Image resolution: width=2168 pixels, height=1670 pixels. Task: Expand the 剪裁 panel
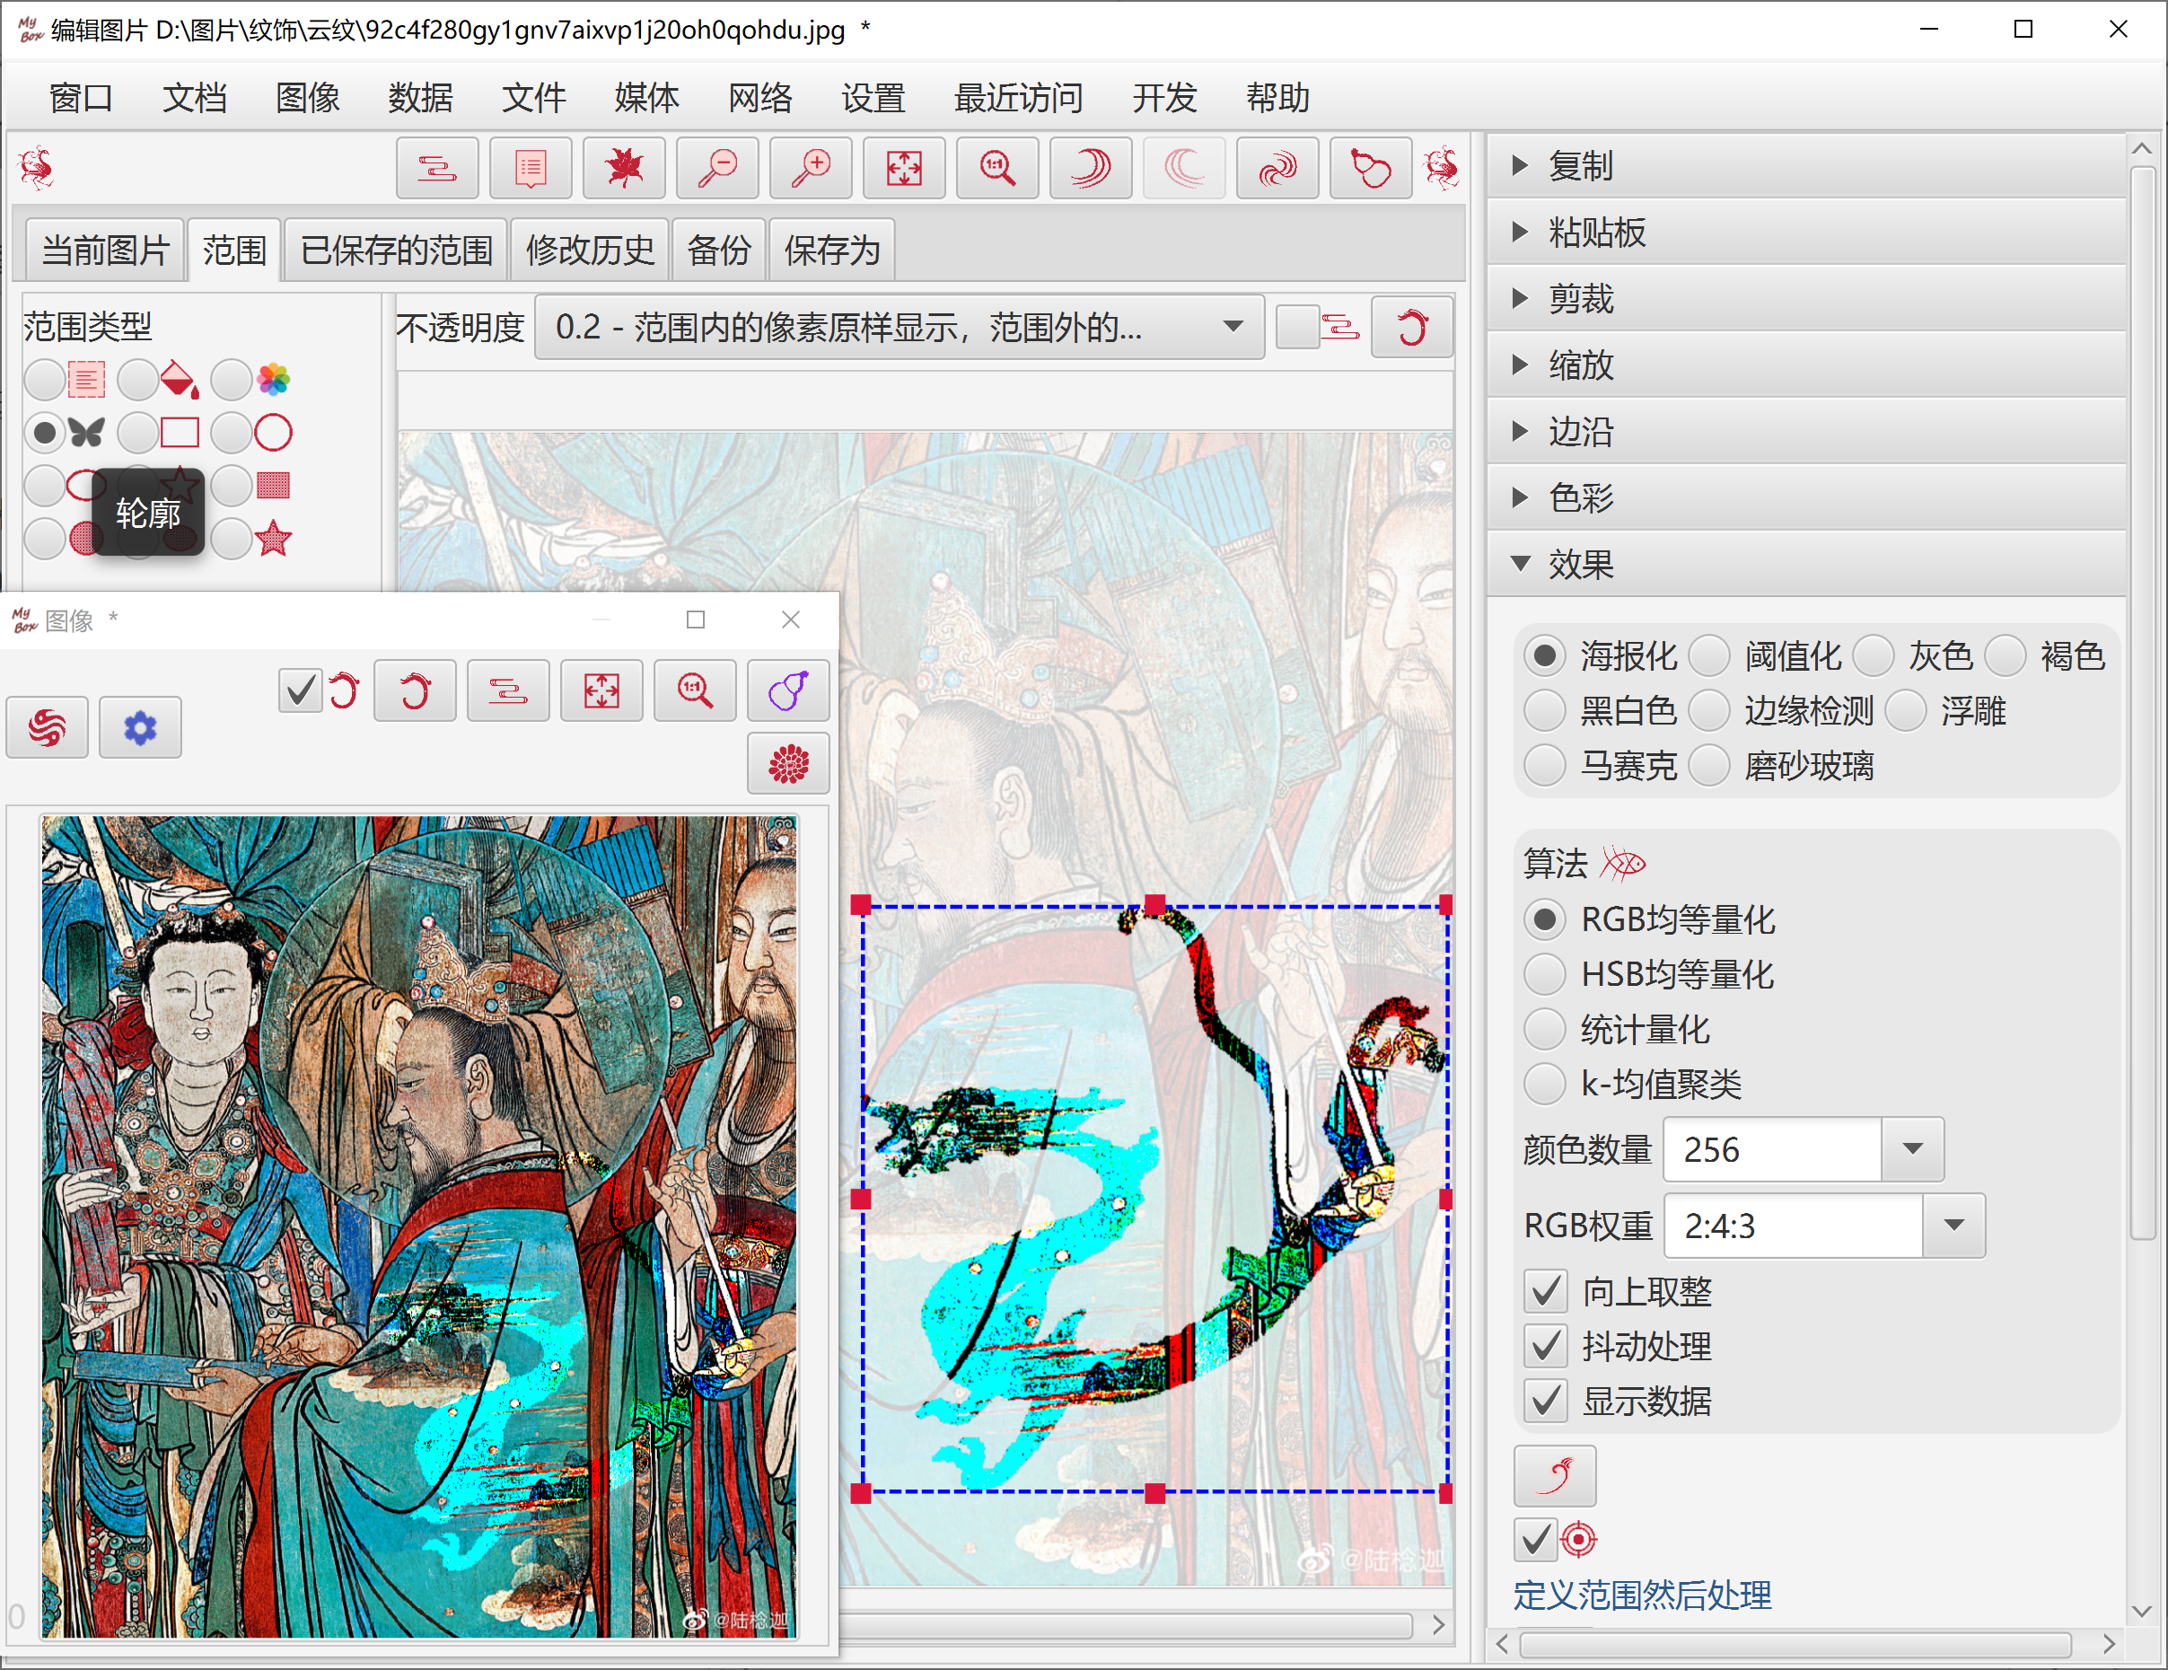pyautogui.click(x=1806, y=299)
